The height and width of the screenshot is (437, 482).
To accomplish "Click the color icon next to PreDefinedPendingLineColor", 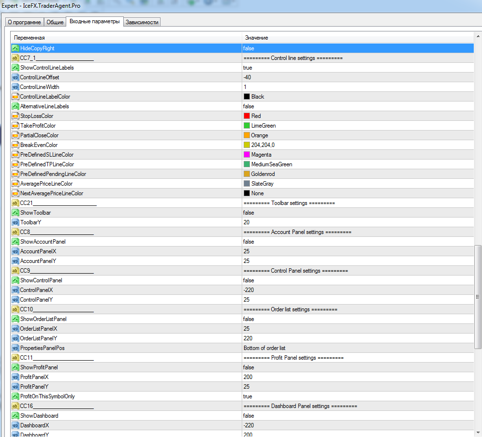I will [15, 174].
